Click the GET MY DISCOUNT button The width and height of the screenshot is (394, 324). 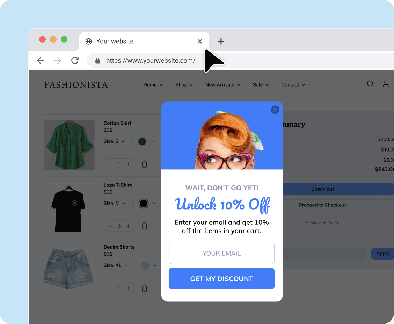click(221, 279)
